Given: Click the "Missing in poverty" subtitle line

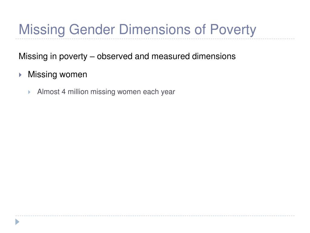Looking at the screenshot, I should coord(127,56).
